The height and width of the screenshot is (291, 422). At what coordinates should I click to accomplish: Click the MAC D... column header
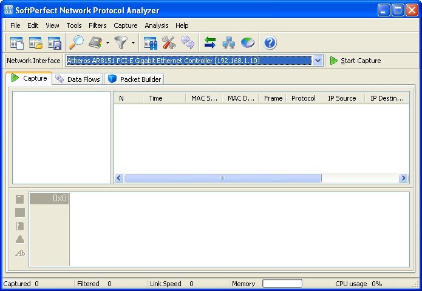tap(240, 98)
